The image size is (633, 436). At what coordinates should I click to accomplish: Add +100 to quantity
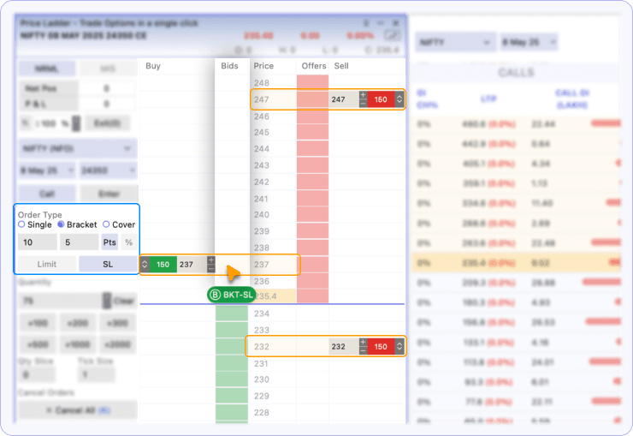click(x=38, y=323)
